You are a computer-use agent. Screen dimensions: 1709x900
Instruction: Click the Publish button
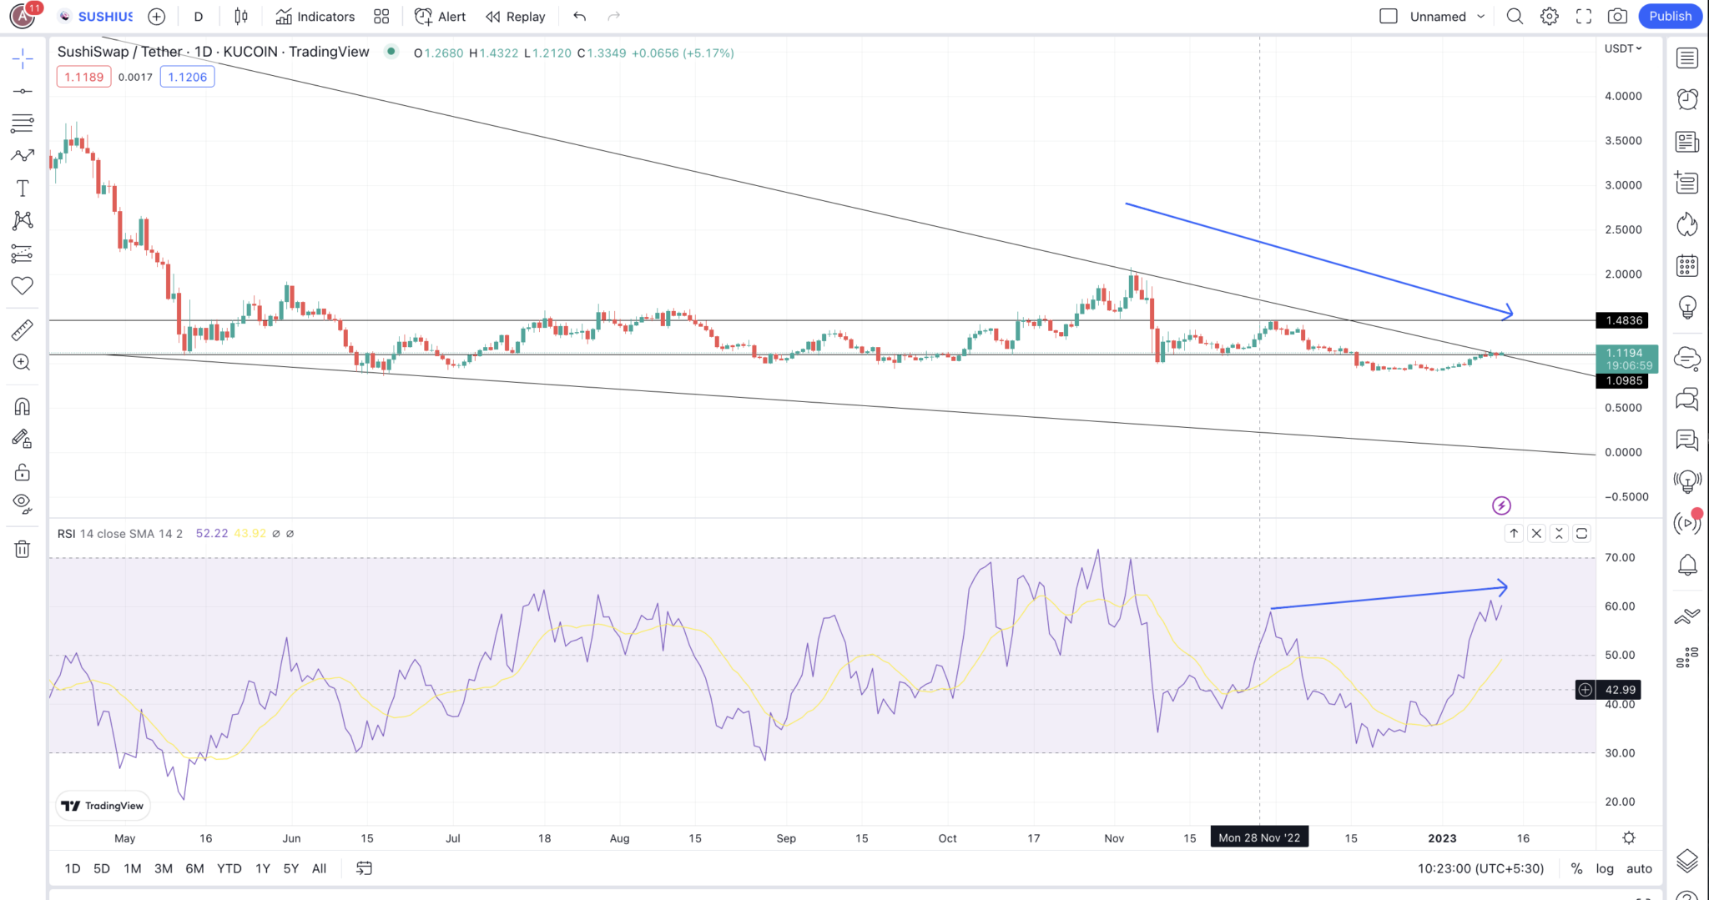click(x=1670, y=16)
